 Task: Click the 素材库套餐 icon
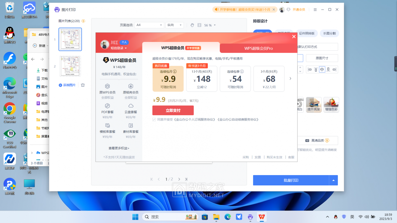(131, 125)
